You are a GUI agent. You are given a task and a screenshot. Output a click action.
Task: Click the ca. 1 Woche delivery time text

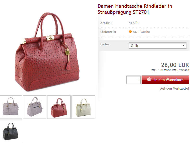click(141, 32)
